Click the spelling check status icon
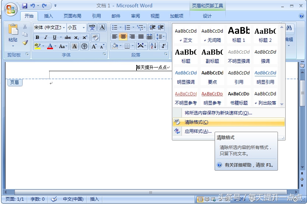The width and height of the screenshot is (307, 204). 54,199
